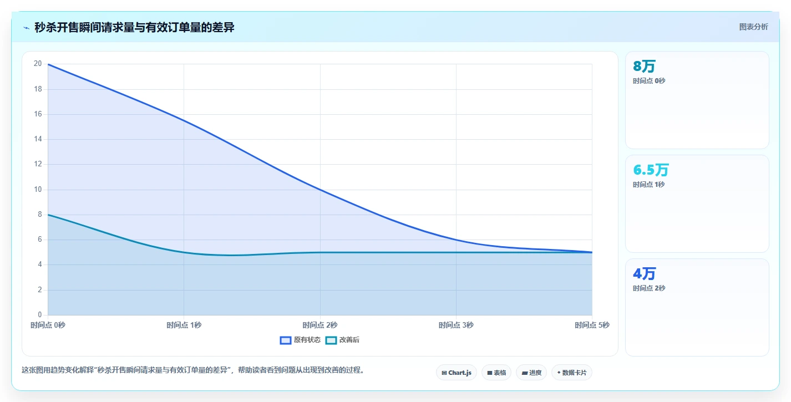
Task: Click the y-axis value 10
Action: click(x=38, y=190)
